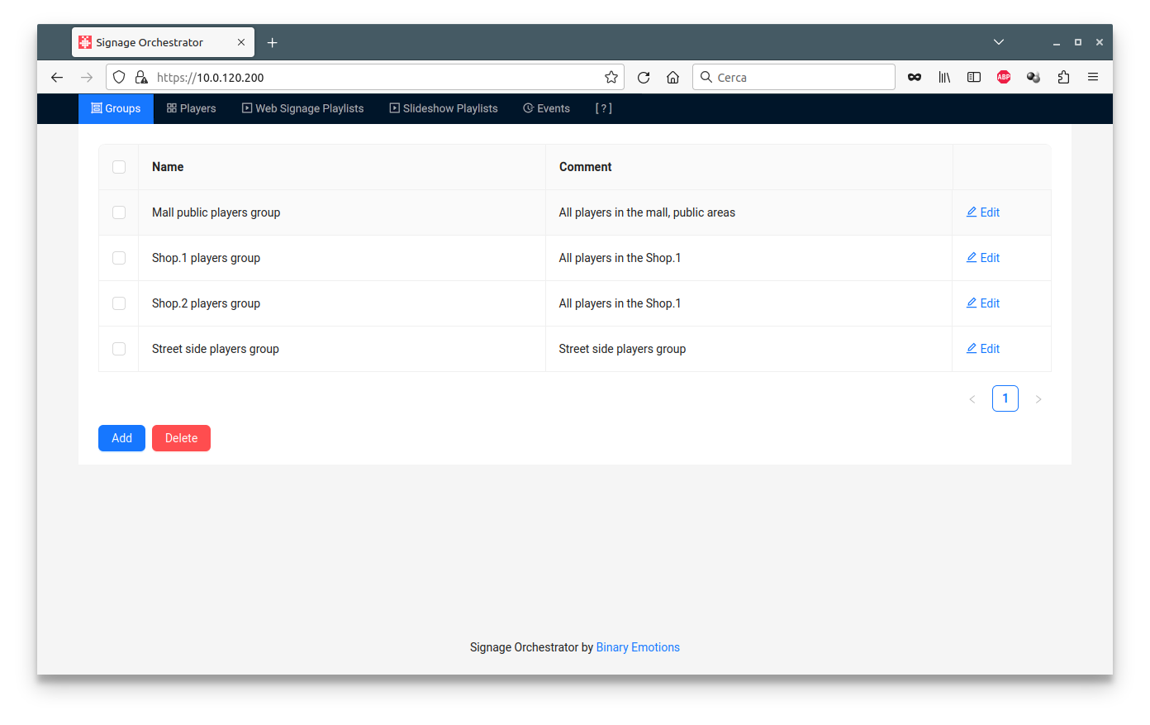Edit the Mall public players group
Viewport: 1150px width, 725px height.
point(983,212)
